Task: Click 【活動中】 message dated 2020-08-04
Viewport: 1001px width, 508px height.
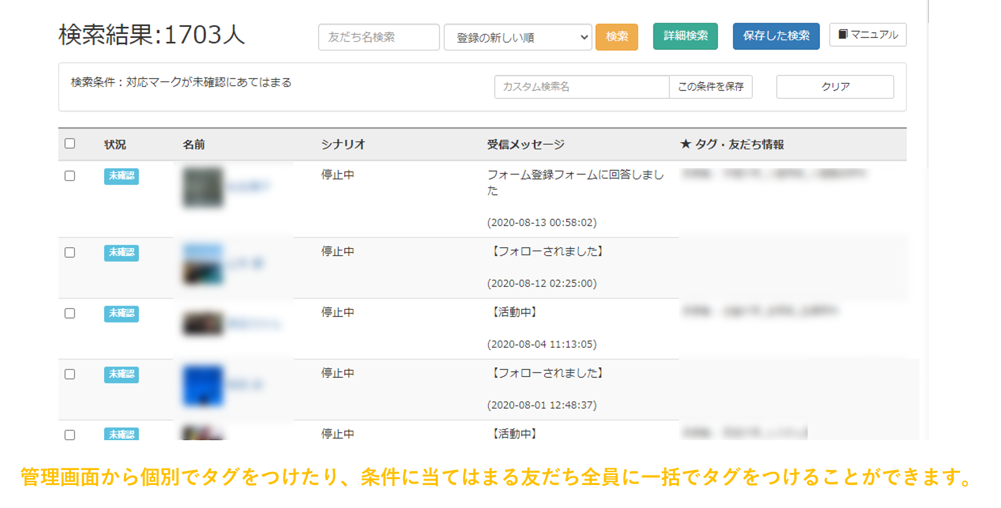Action: point(514,312)
